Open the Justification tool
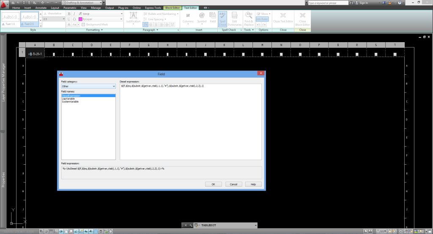 coord(133,17)
